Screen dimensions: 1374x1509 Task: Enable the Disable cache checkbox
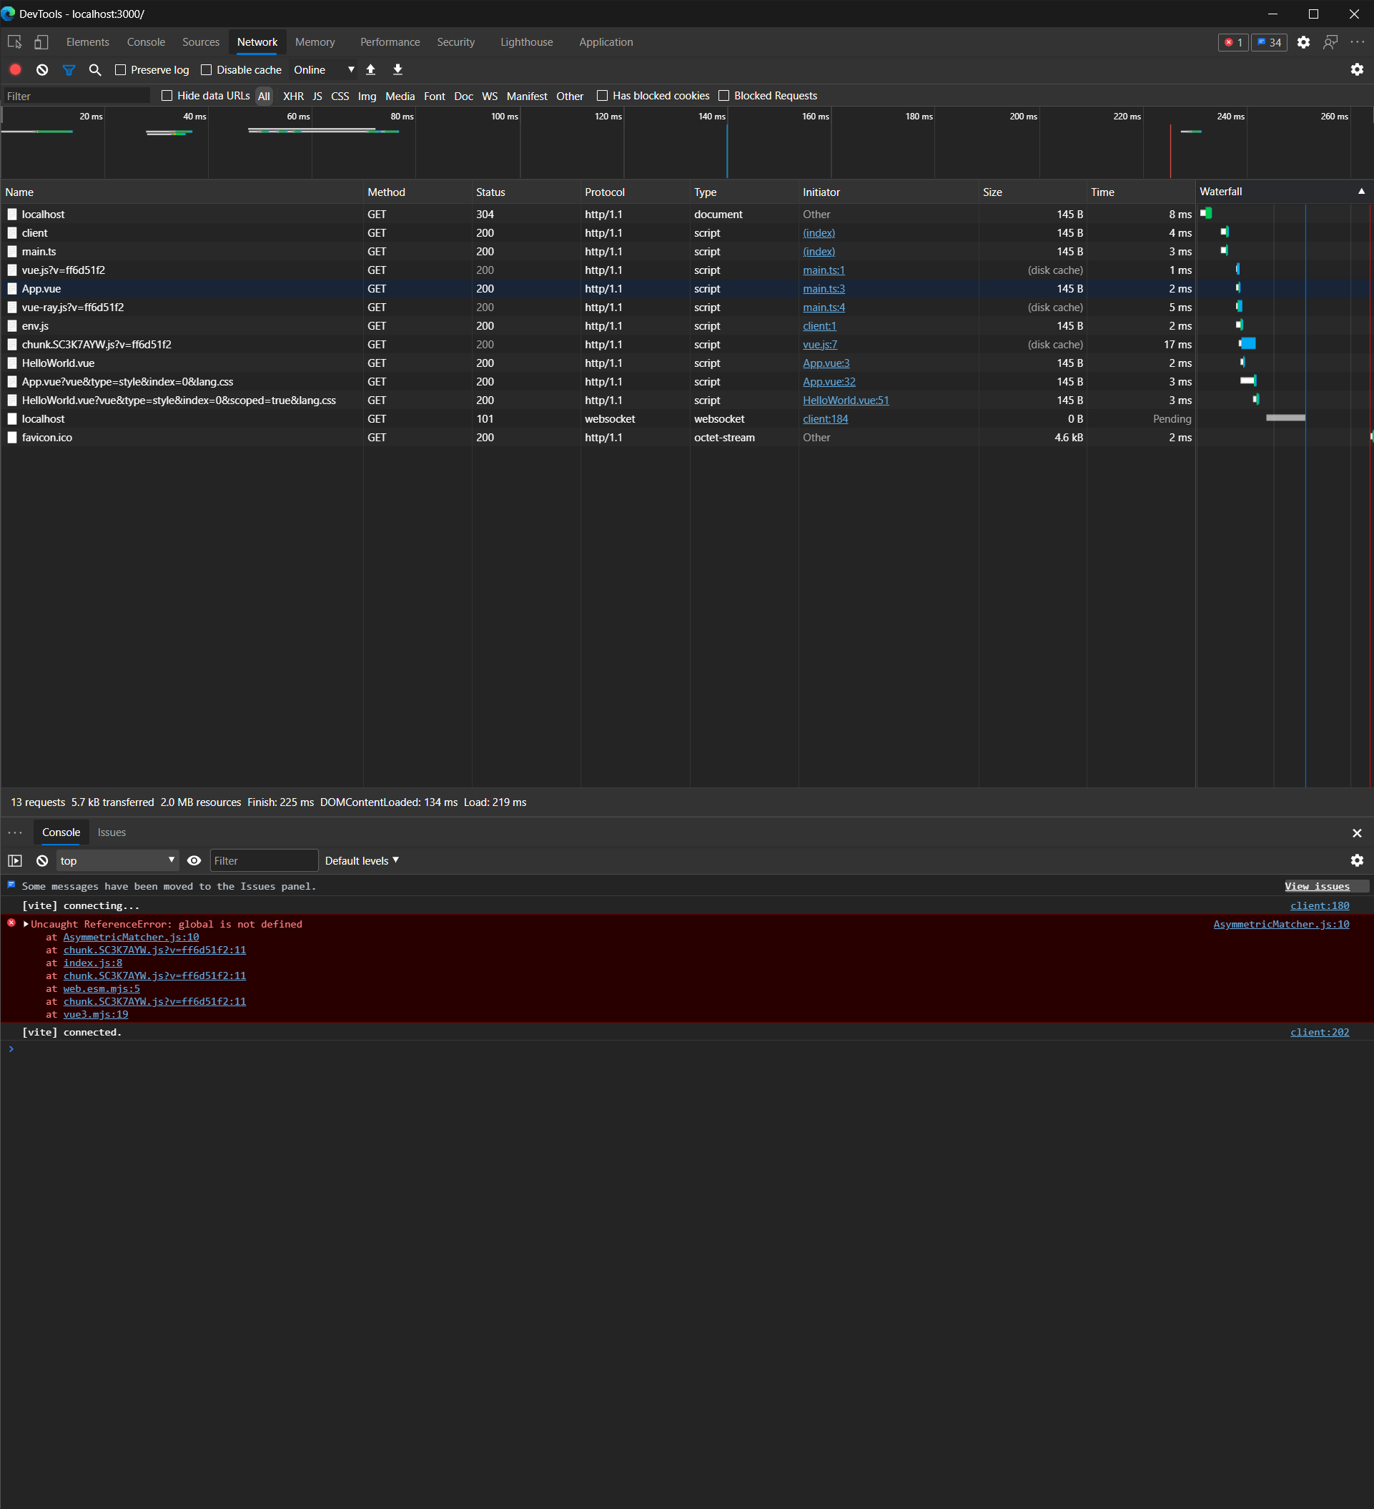[x=207, y=69]
